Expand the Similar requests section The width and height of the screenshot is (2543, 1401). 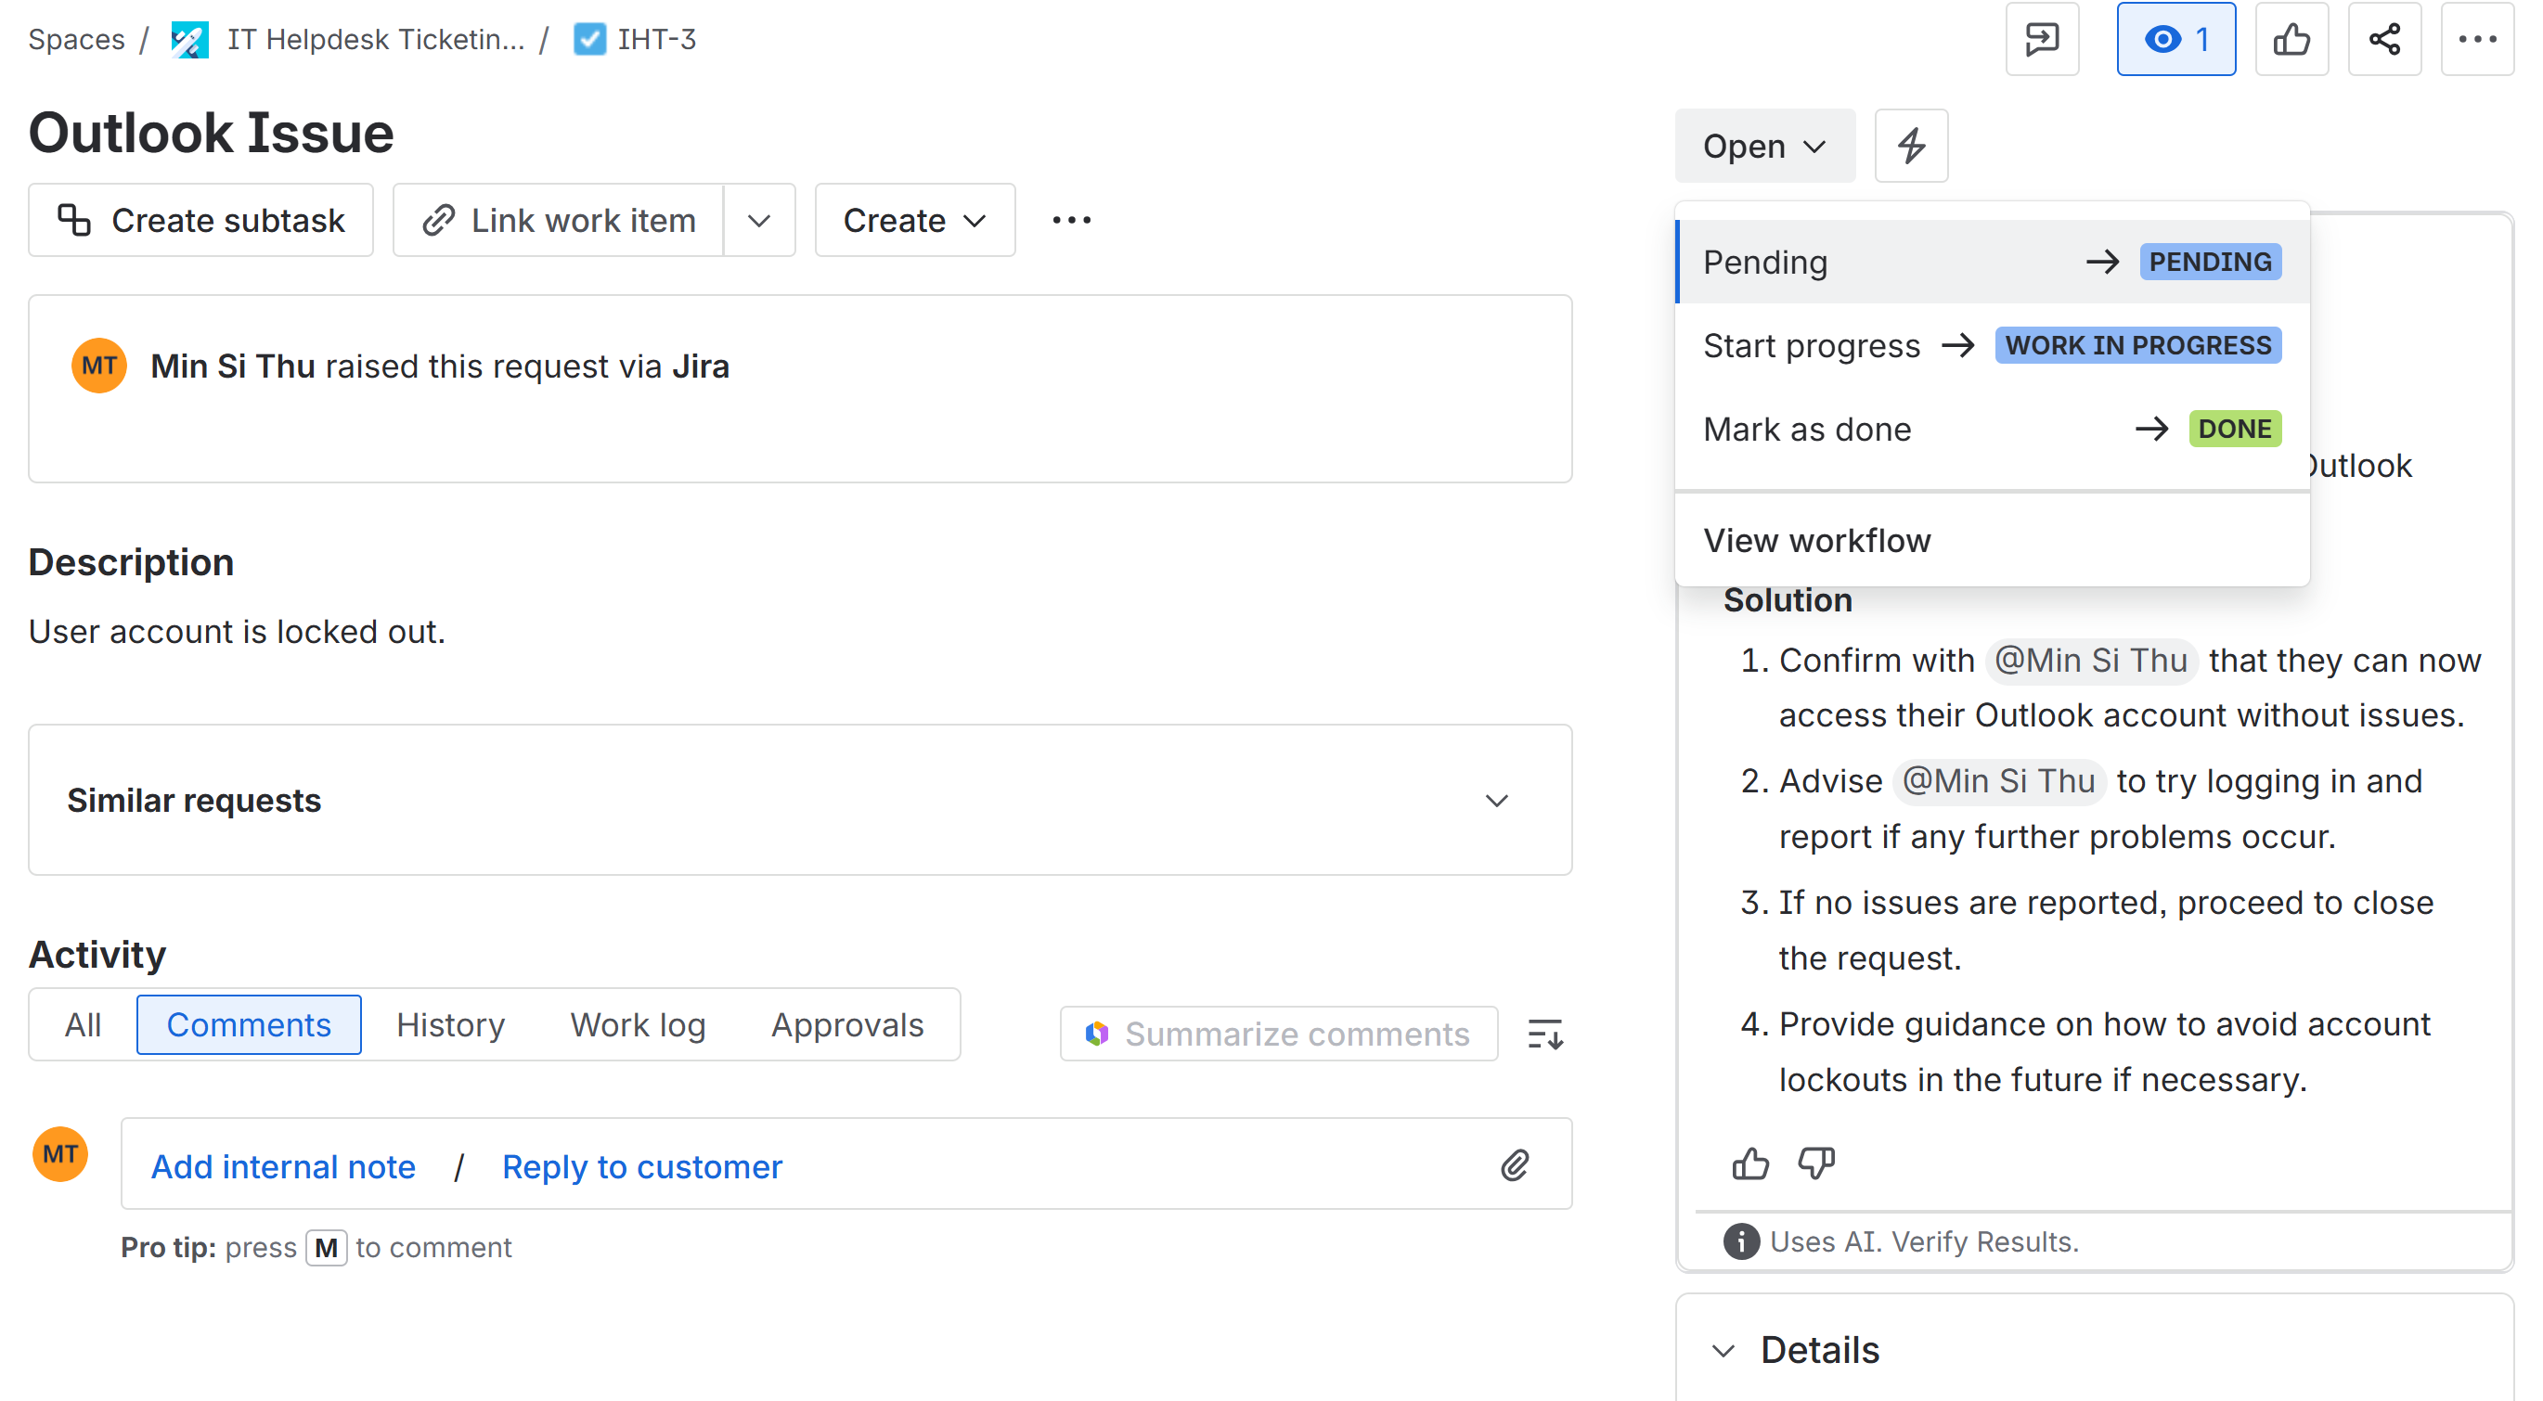1497,800
